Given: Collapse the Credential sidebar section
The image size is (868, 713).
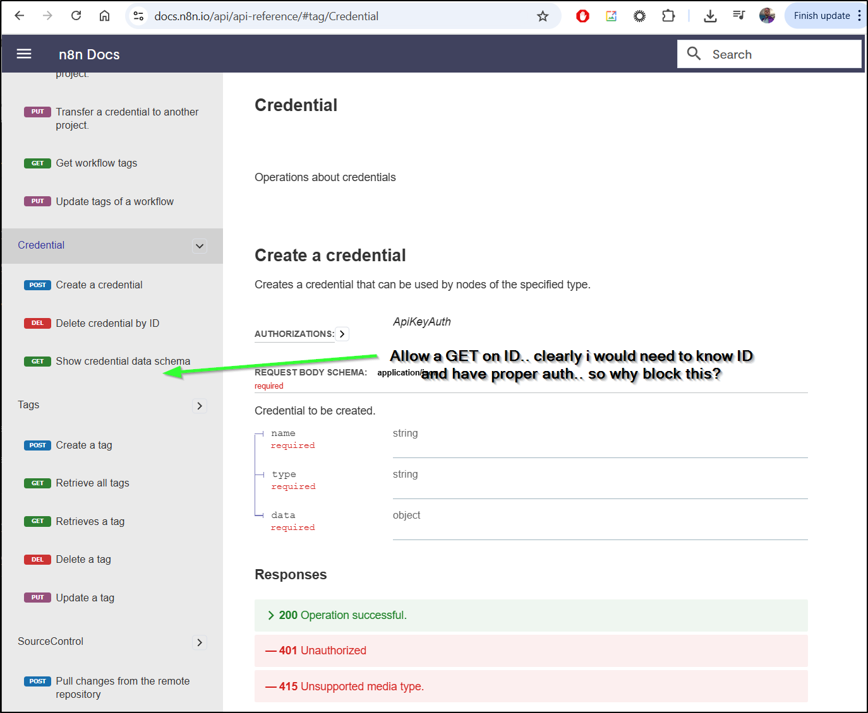Looking at the screenshot, I should [x=200, y=246].
